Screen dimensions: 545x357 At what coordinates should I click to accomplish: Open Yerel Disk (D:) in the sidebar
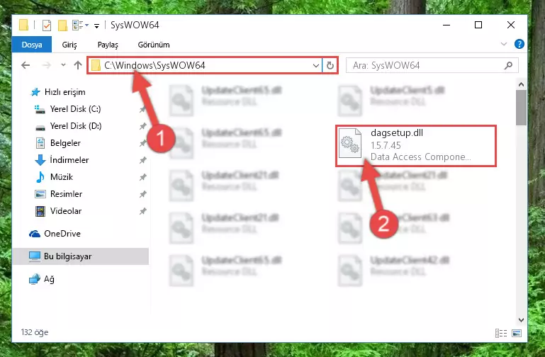click(76, 126)
